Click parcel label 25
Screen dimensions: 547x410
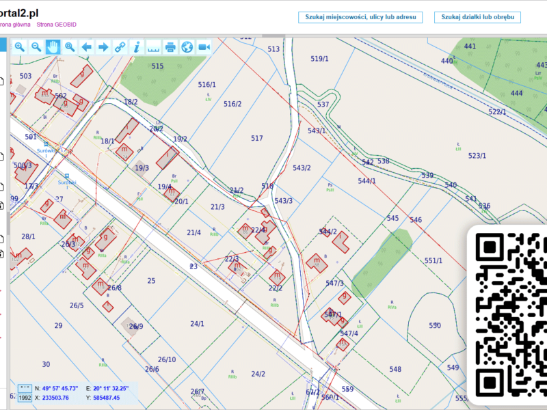(151, 281)
